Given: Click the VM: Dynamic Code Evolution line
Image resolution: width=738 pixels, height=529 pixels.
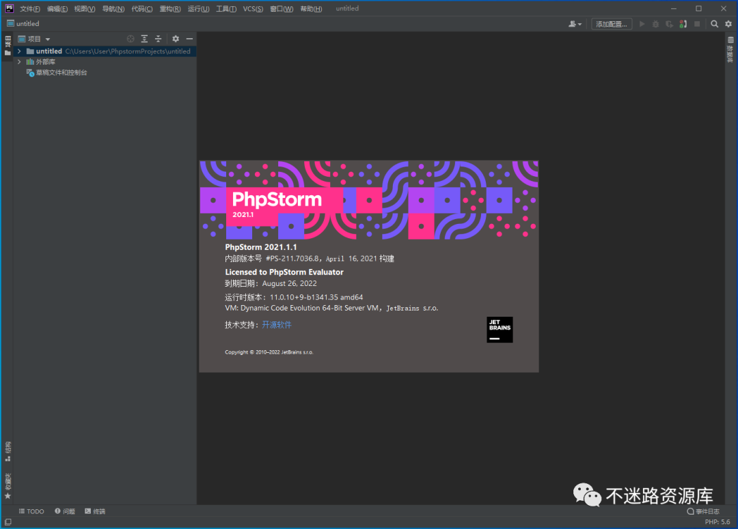Looking at the screenshot, I should [331, 308].
